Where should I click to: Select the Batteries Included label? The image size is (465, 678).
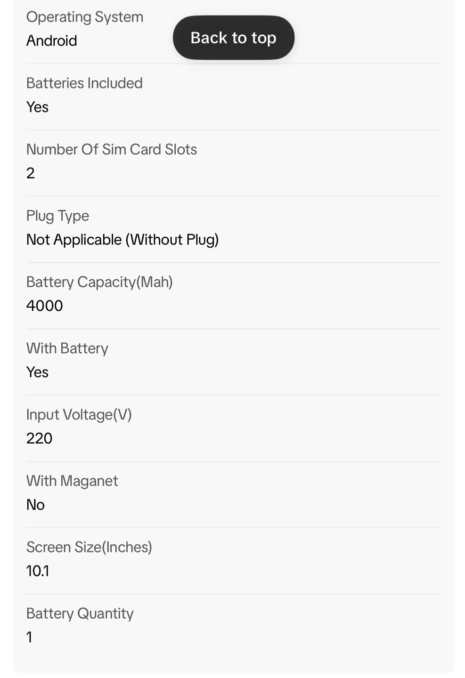(84, 83)
